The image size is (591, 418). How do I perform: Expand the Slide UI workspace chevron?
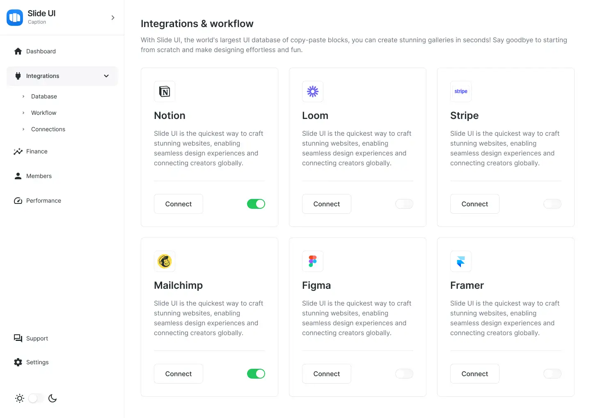113,18
